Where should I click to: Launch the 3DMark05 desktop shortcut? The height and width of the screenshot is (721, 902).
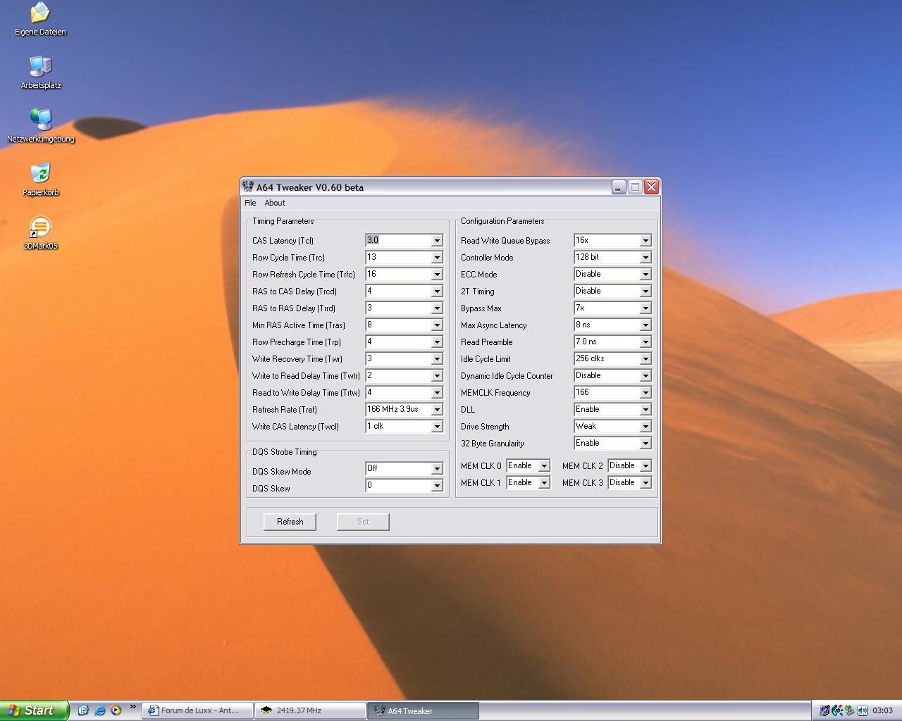[x=40, y=233]
